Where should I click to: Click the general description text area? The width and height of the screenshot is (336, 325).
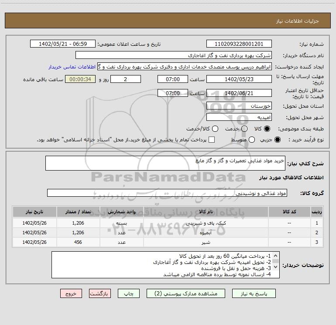(x=165, y=163)
